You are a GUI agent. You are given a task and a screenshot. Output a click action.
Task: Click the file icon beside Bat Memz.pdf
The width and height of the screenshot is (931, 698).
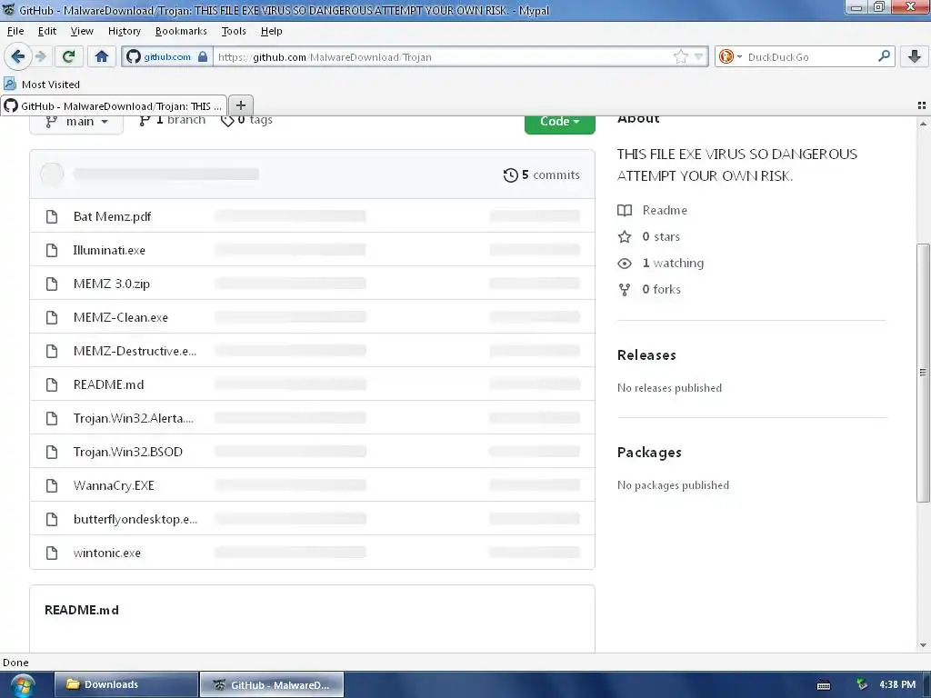[x=52, y=216]
